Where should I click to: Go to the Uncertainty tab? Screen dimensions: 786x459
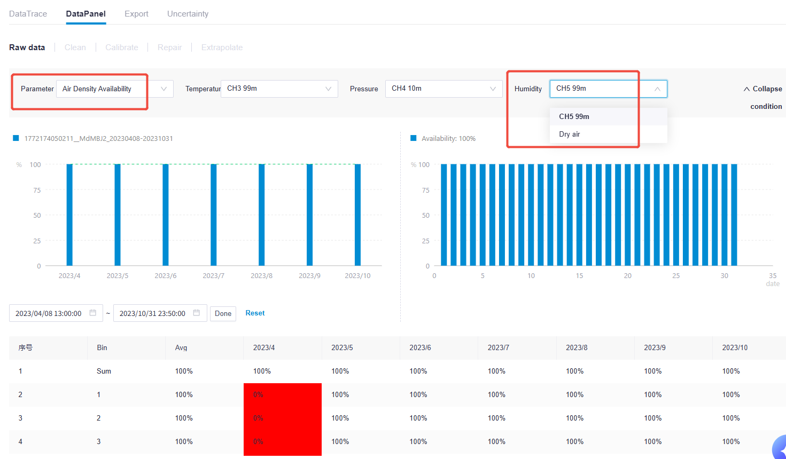click(x=188, y=14)
